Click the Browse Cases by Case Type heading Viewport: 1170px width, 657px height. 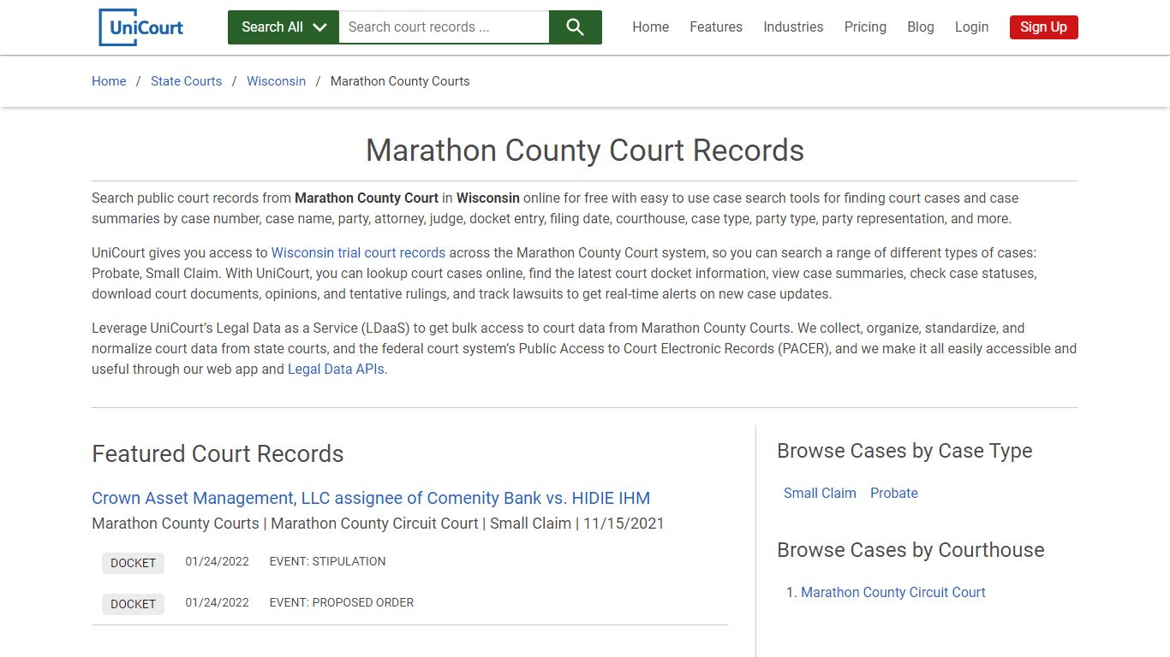904,451
